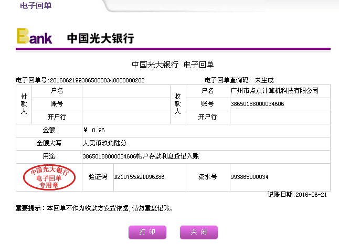Click the empty payee 开户行 value cell
The height and width of the screenshot is (244, 339).
click(x=280, y=118)
